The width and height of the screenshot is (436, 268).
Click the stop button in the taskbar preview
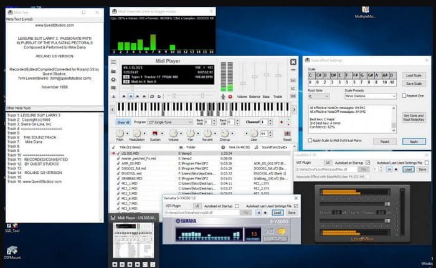pos(115,264)
